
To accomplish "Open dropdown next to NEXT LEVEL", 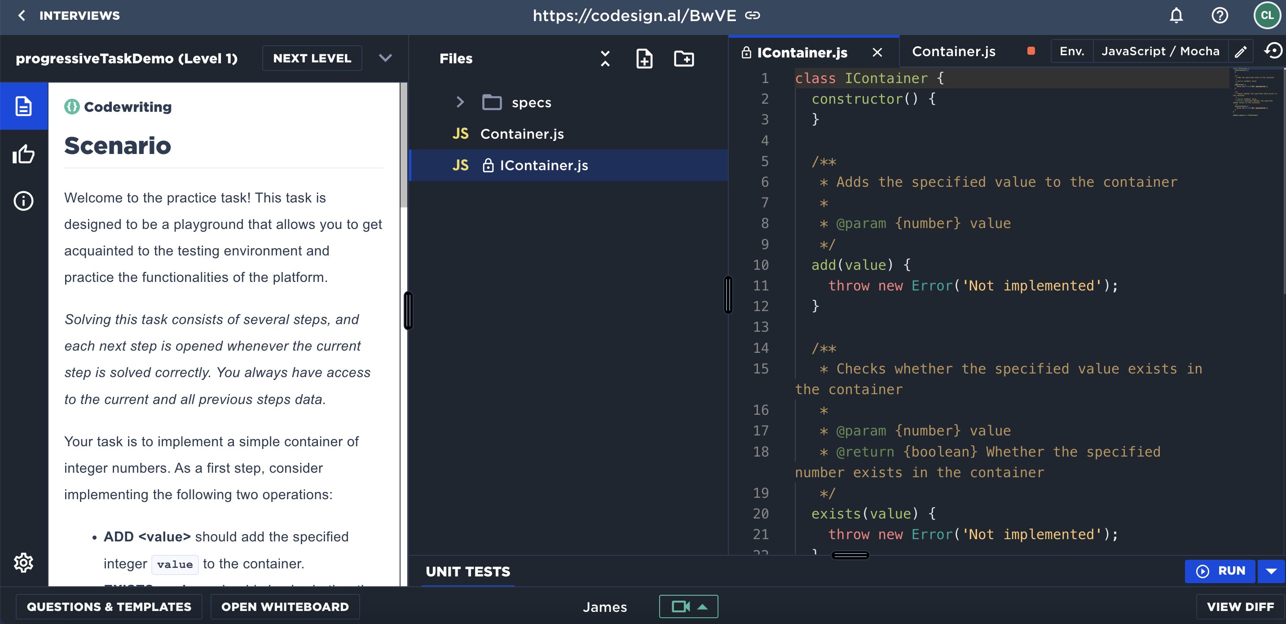I will tap(385, 58).
